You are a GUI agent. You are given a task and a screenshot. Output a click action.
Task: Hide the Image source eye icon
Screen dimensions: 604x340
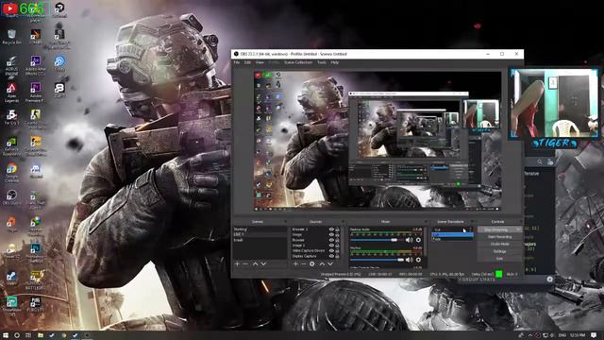pos(331,234)
